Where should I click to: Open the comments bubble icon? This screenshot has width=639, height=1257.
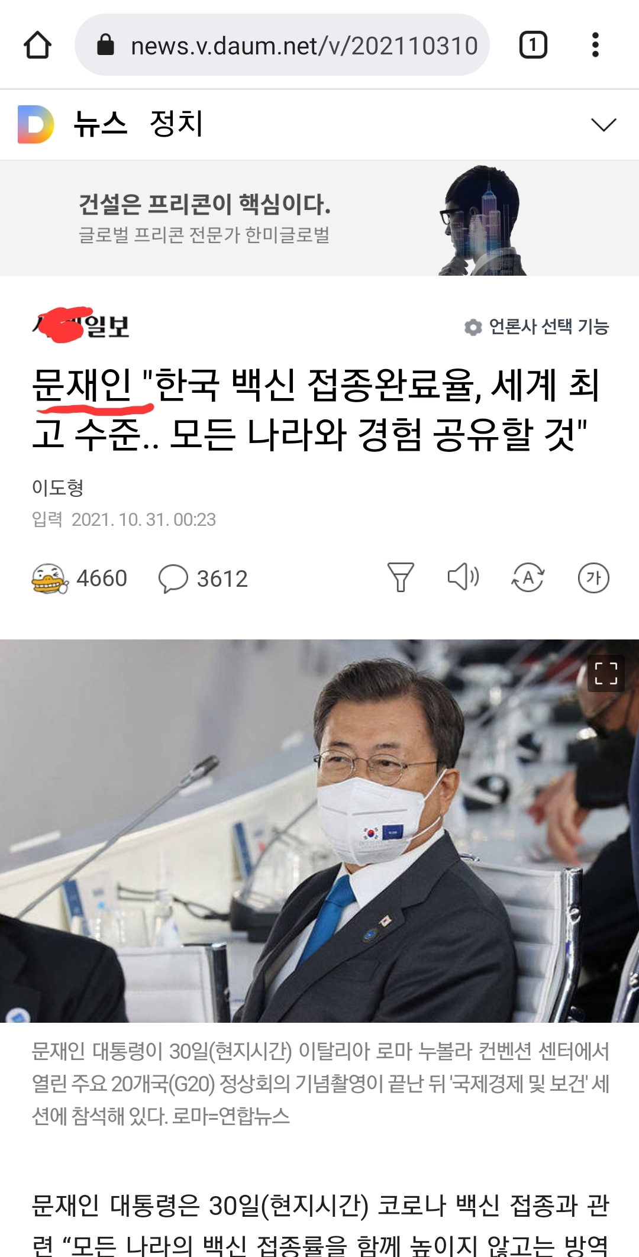click(173, 579)
